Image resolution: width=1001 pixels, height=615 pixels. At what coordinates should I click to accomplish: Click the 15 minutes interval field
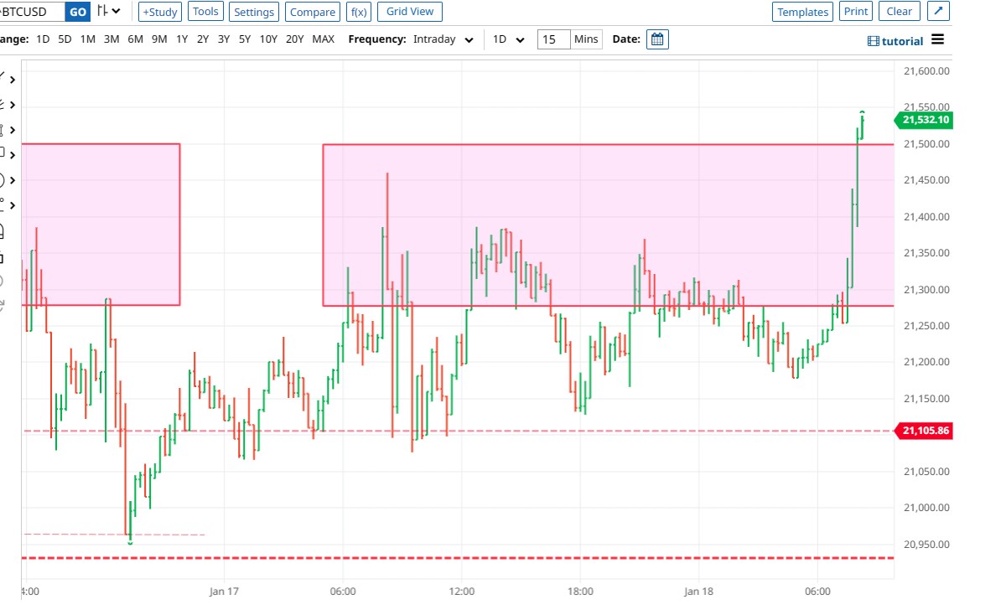tap(552, 39)
